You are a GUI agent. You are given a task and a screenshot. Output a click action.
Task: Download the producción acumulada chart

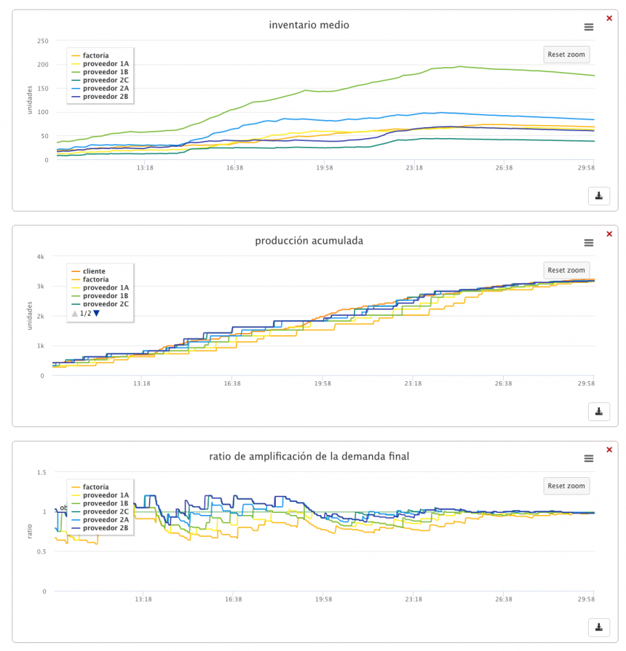click(598, 411)
